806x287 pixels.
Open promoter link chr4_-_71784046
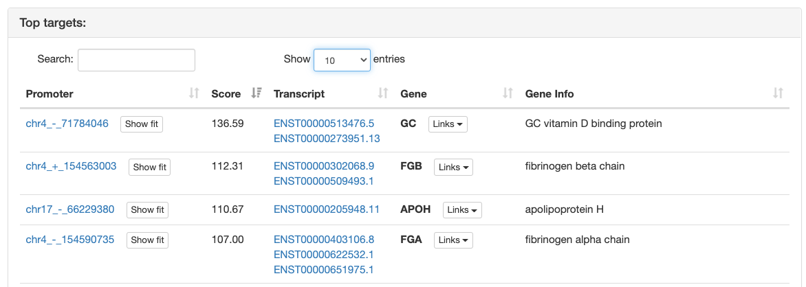click(67, 124)
